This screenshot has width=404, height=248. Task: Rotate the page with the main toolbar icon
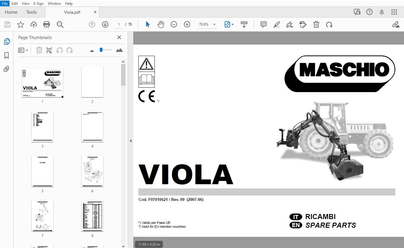(x=329, y=24)
